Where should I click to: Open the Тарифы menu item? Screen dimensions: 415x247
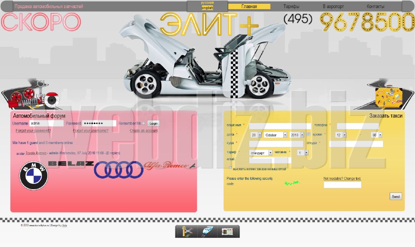click(291, 6)
